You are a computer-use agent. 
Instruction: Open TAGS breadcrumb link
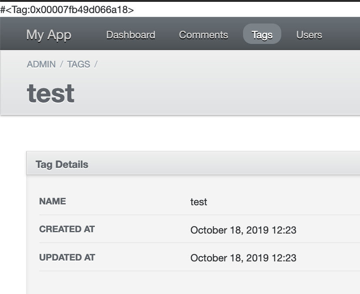[x=78, y=64]
